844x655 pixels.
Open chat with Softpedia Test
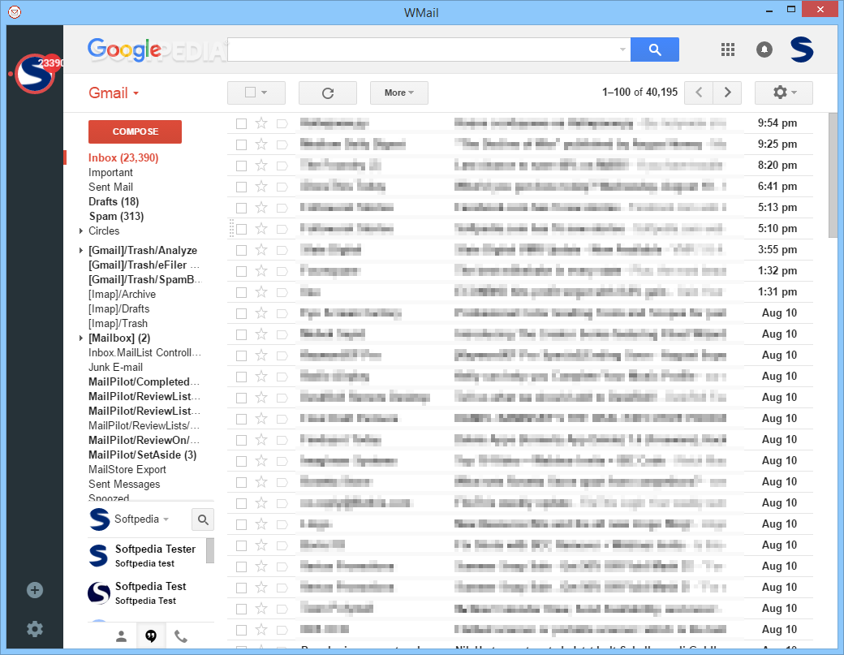146,593
